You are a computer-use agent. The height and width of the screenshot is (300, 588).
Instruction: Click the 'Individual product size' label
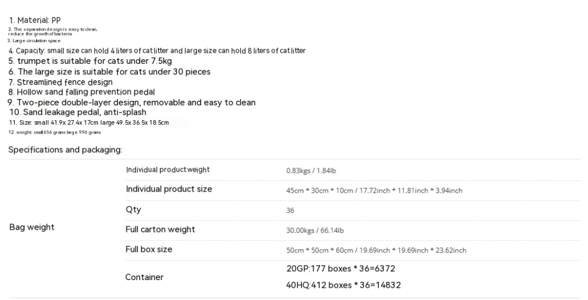(x=169, y=189)
